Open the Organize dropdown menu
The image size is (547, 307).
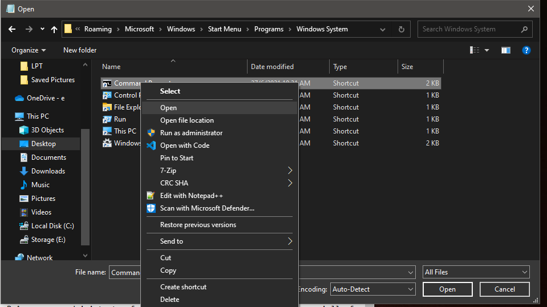click(29, 50)
